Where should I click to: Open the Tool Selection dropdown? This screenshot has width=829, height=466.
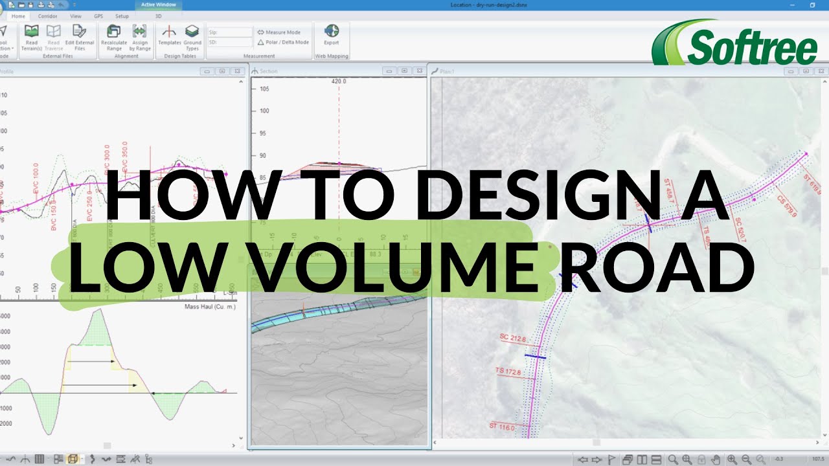(6, 39)
